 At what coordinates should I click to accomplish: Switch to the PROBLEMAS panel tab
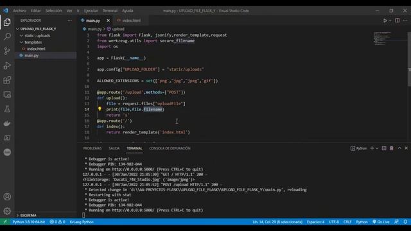92,148
